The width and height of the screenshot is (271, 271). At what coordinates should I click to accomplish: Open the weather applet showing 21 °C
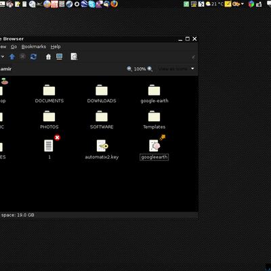point(214,4)
